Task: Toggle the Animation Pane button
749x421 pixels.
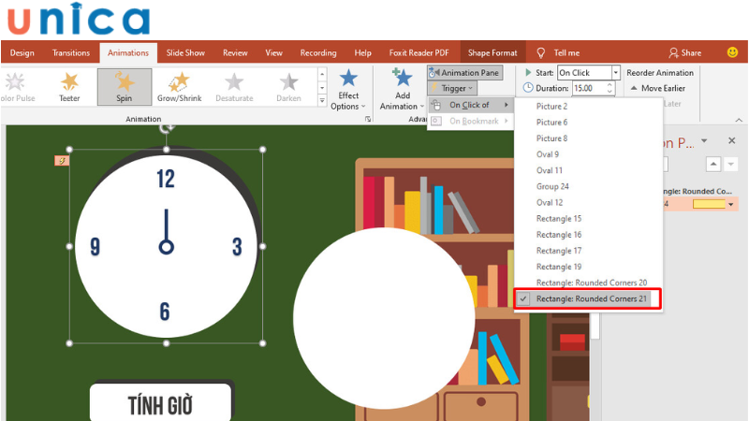Action: 464,72
